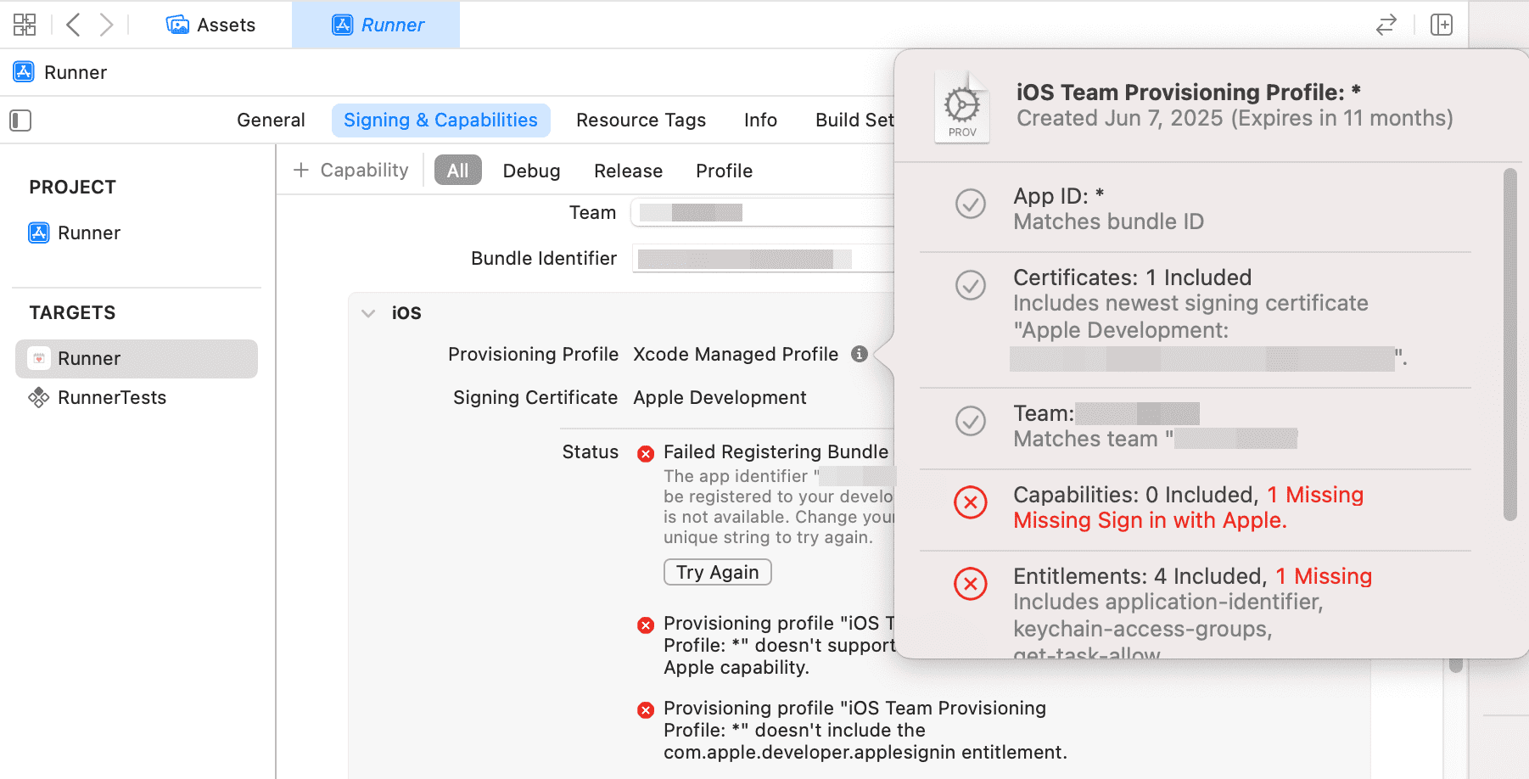Click 'Matches bundle ID' text
Screen dimensions: 1529x779
click(1108, 221)
